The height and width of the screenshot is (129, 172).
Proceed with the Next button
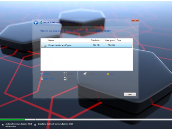pyautogui.click(x=130, y=94)
